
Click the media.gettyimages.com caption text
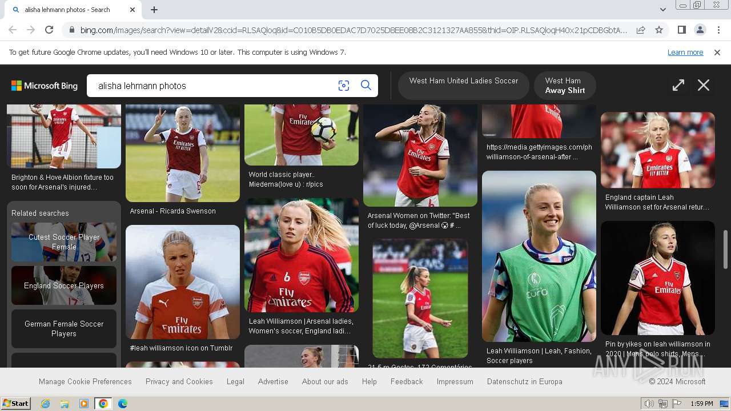tap(539, 152)
